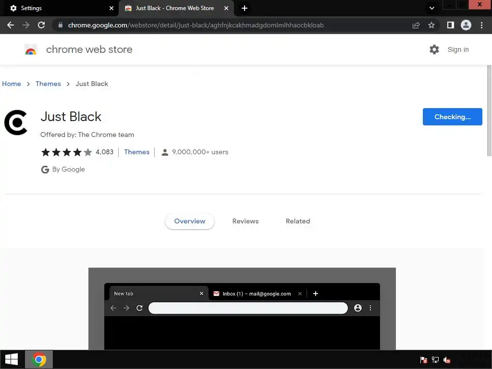
Task: Open the Chrome three-dot menu
Action: [481, 25]
